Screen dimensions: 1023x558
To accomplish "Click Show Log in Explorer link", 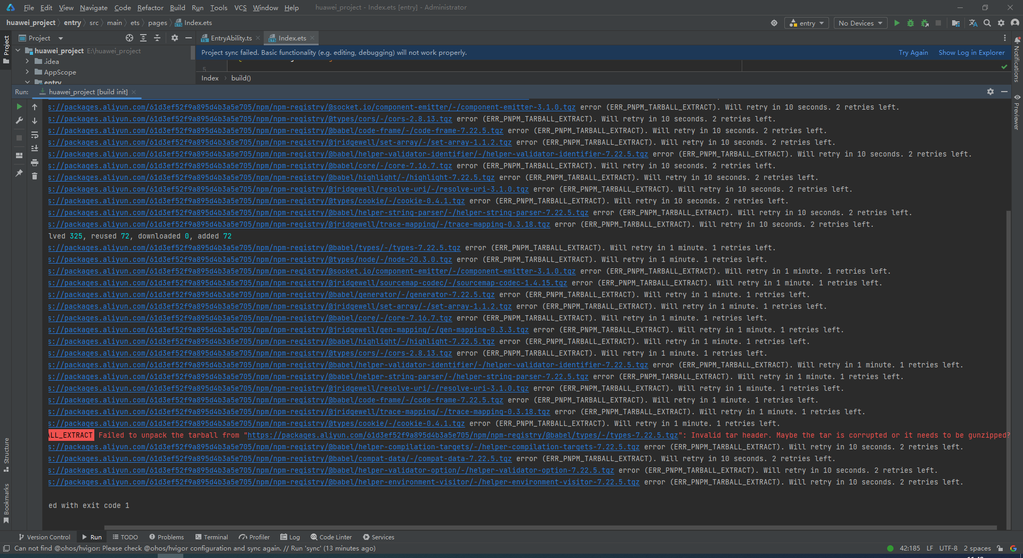I will 971,52.
